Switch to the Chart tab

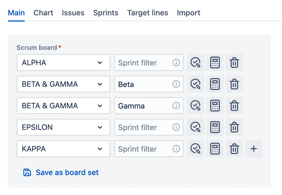[x=43, y=13]
